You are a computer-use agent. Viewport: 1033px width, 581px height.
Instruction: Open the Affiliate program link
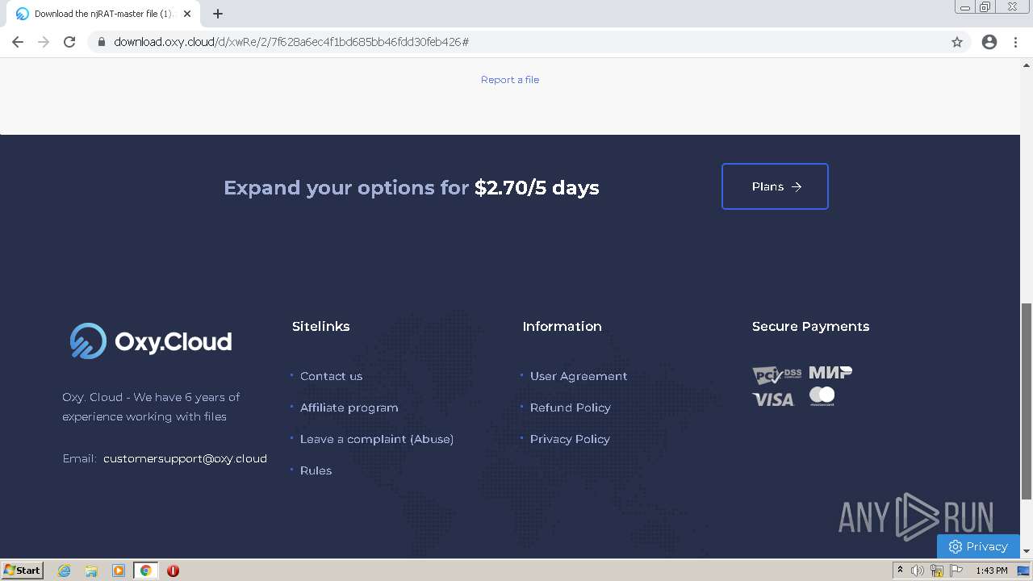click(x=349, y=408)
